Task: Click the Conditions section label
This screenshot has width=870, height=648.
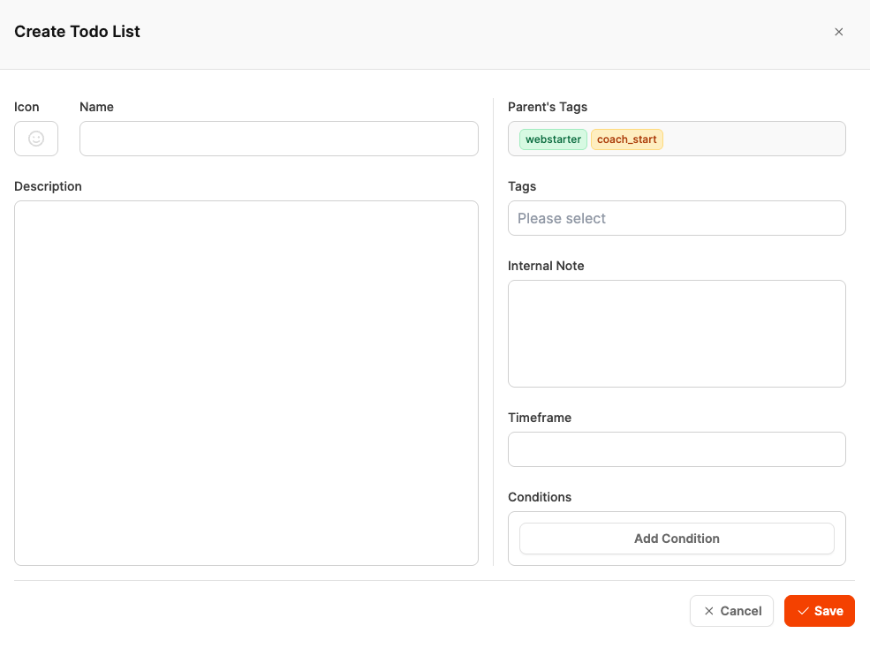Action: click(x=540, y=497)
